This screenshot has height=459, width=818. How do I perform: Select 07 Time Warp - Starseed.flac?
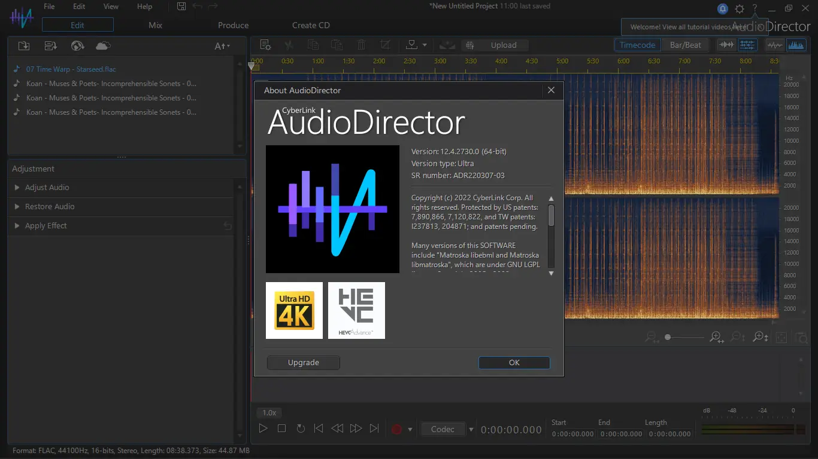point(71,69)
